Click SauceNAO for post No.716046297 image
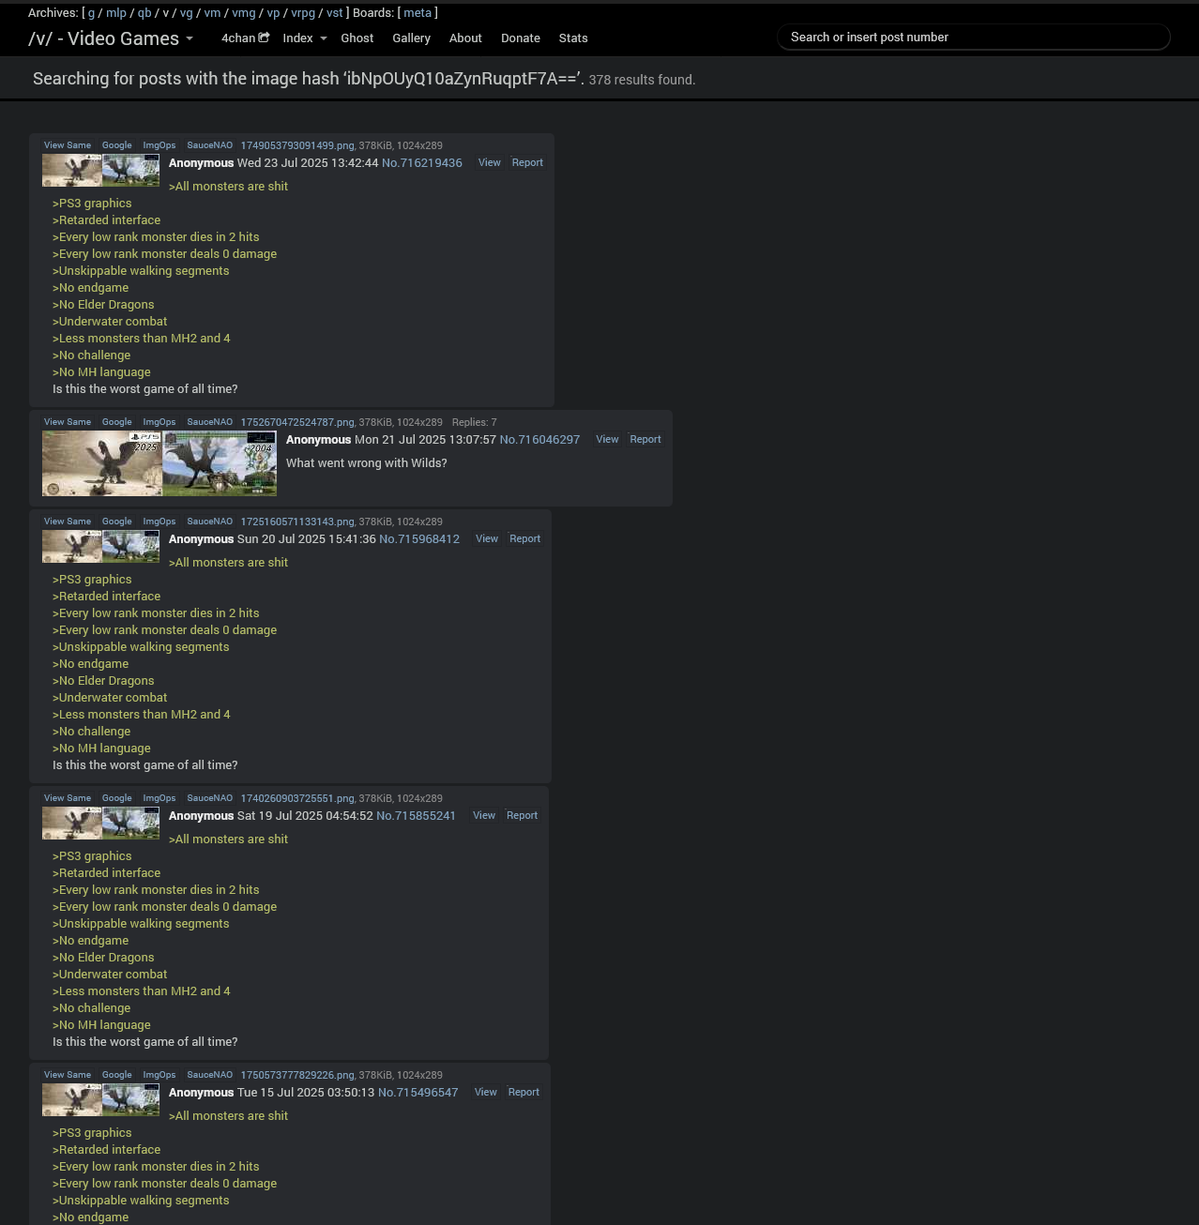The width and height of the screenshot is (1199, 1225). pos(210,422)
